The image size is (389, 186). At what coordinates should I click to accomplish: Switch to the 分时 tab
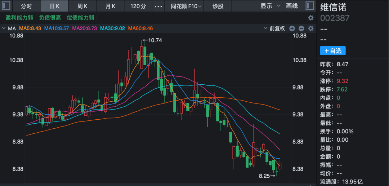coord(26,6)
